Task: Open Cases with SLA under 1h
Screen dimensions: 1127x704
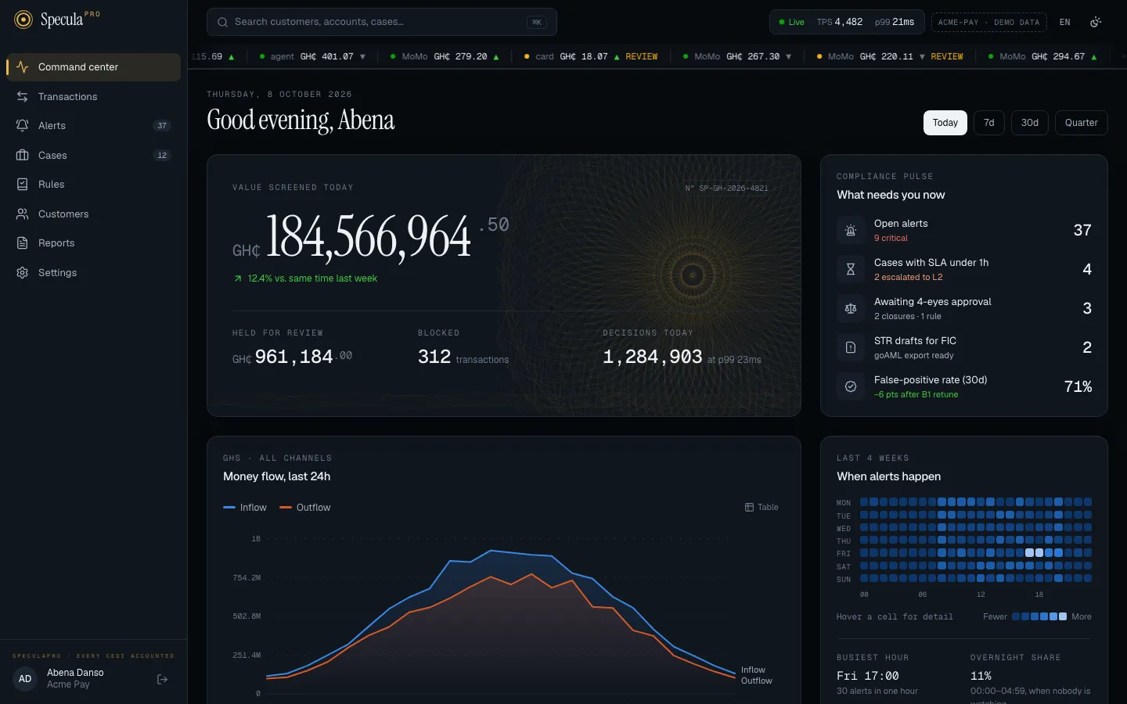Action: 964,269
